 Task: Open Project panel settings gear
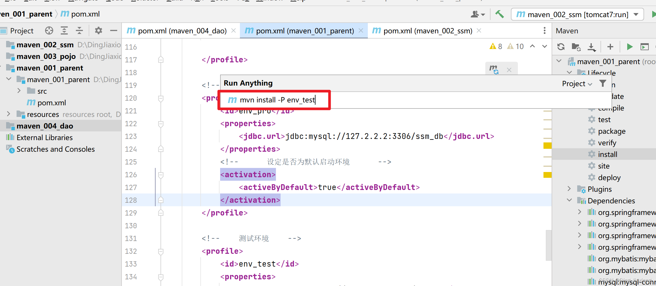[99, 30]
